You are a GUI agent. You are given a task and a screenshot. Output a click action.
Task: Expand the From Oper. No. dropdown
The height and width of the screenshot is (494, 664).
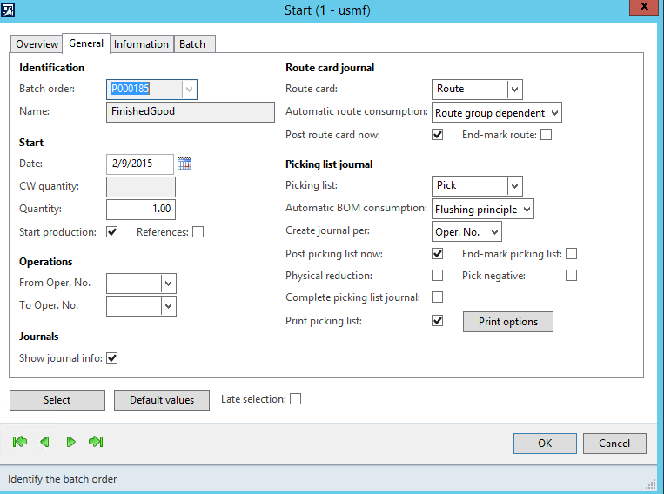[x=168, y=284]
